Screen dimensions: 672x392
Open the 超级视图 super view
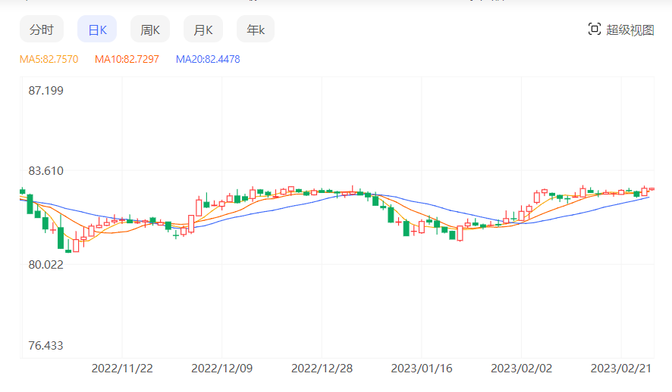point(630,30)
